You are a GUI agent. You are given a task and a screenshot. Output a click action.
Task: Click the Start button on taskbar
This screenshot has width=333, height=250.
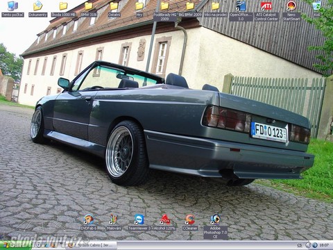point(16,245)
